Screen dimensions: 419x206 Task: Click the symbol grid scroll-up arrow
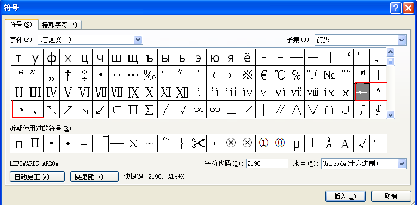point(391,52)
